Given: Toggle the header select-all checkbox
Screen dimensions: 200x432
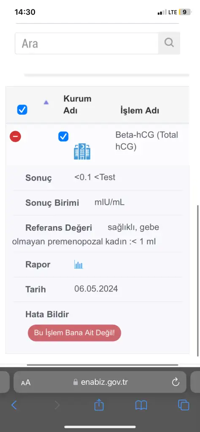Looking at the screenshot, I should [22, 110].
